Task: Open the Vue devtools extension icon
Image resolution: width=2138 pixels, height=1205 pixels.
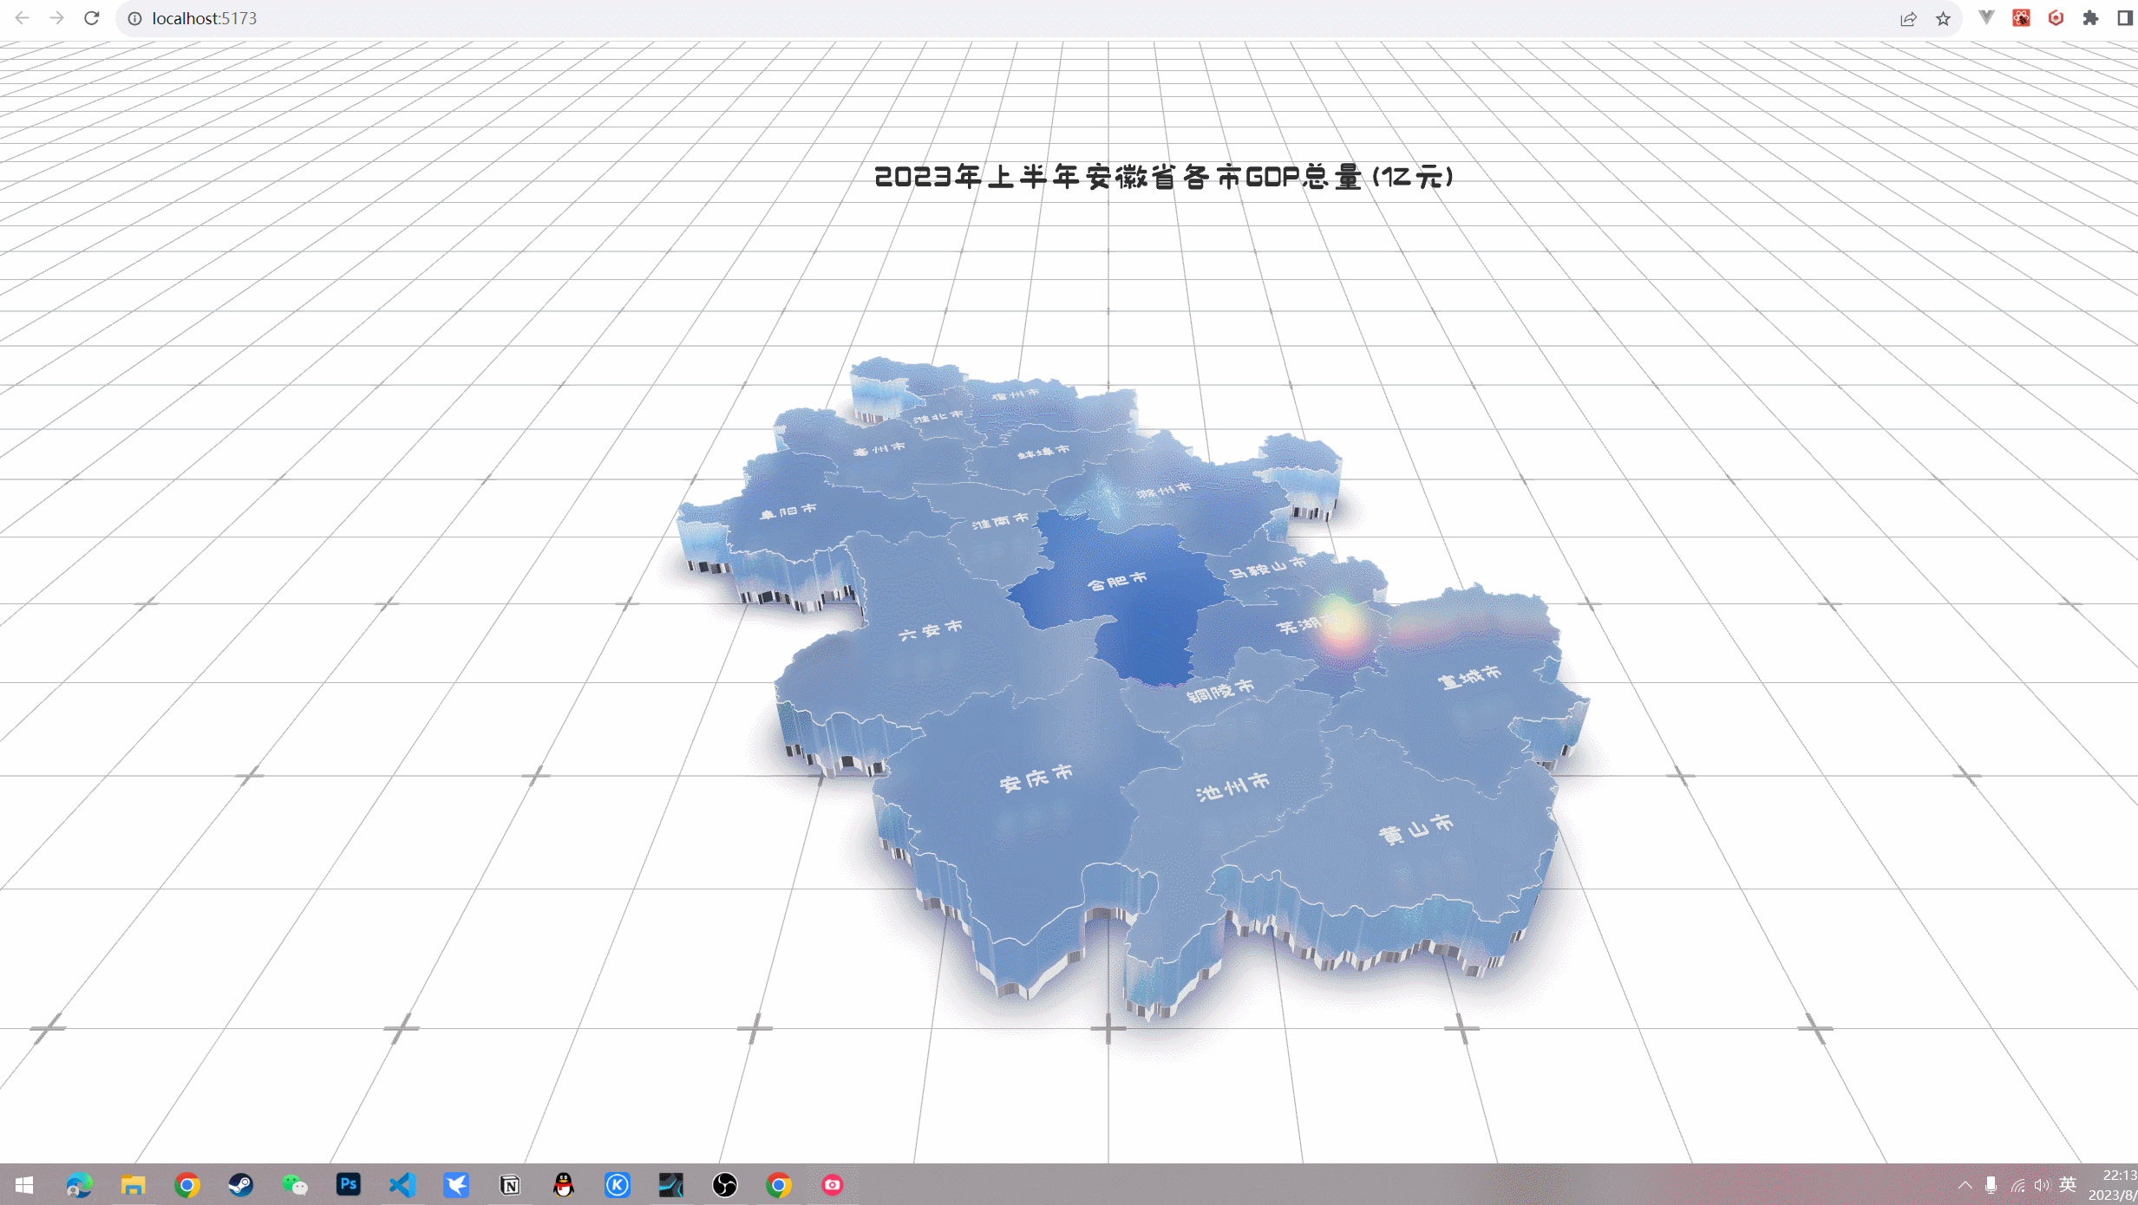Action: click(1986, 18)
